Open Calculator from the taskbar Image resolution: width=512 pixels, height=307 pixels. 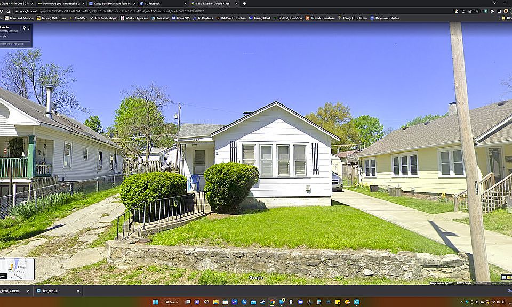(319, 302)
